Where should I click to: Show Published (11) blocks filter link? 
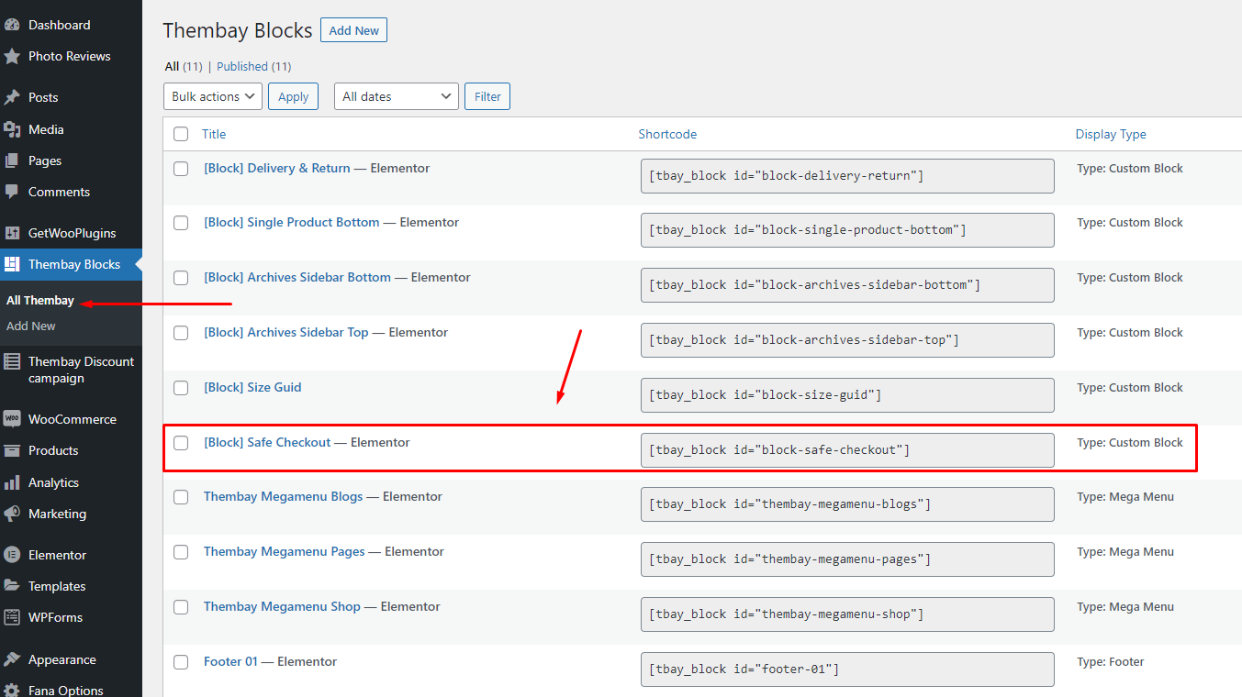pos(254,66)
